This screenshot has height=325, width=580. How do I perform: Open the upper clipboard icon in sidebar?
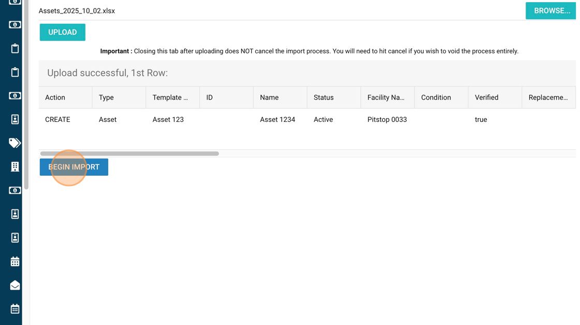coord(15,48)
